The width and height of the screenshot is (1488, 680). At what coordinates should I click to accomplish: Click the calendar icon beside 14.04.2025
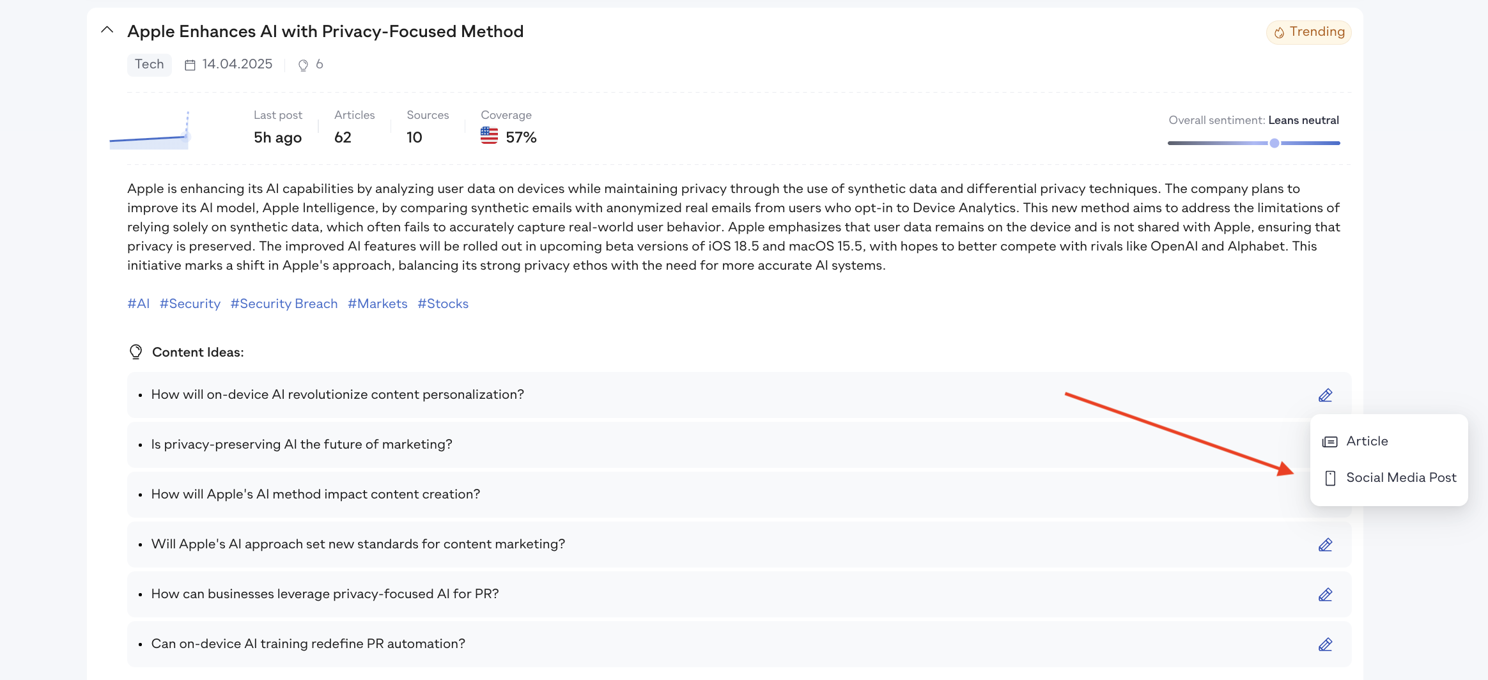coord(190,65)
